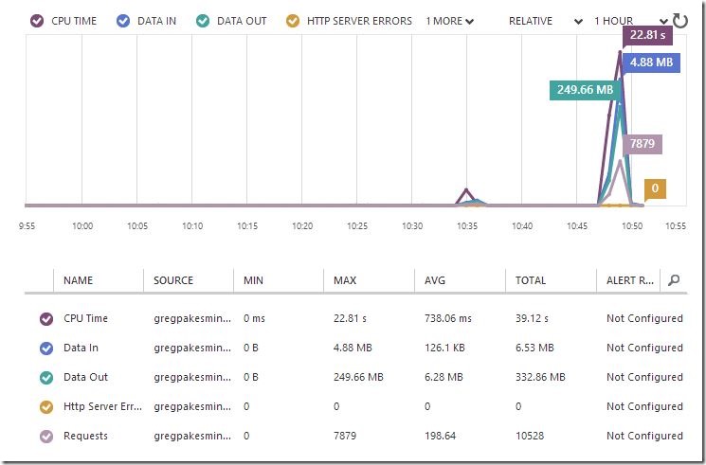Viewport: 706px width, 465px height.
Task: Uncheck Data In row in table
Action: coord(46,348)
